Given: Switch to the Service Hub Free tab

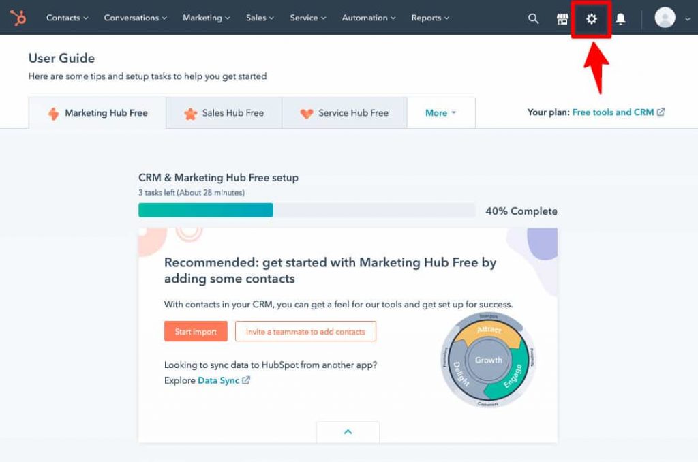Looking at the screenshot, I should coord(344,113).
